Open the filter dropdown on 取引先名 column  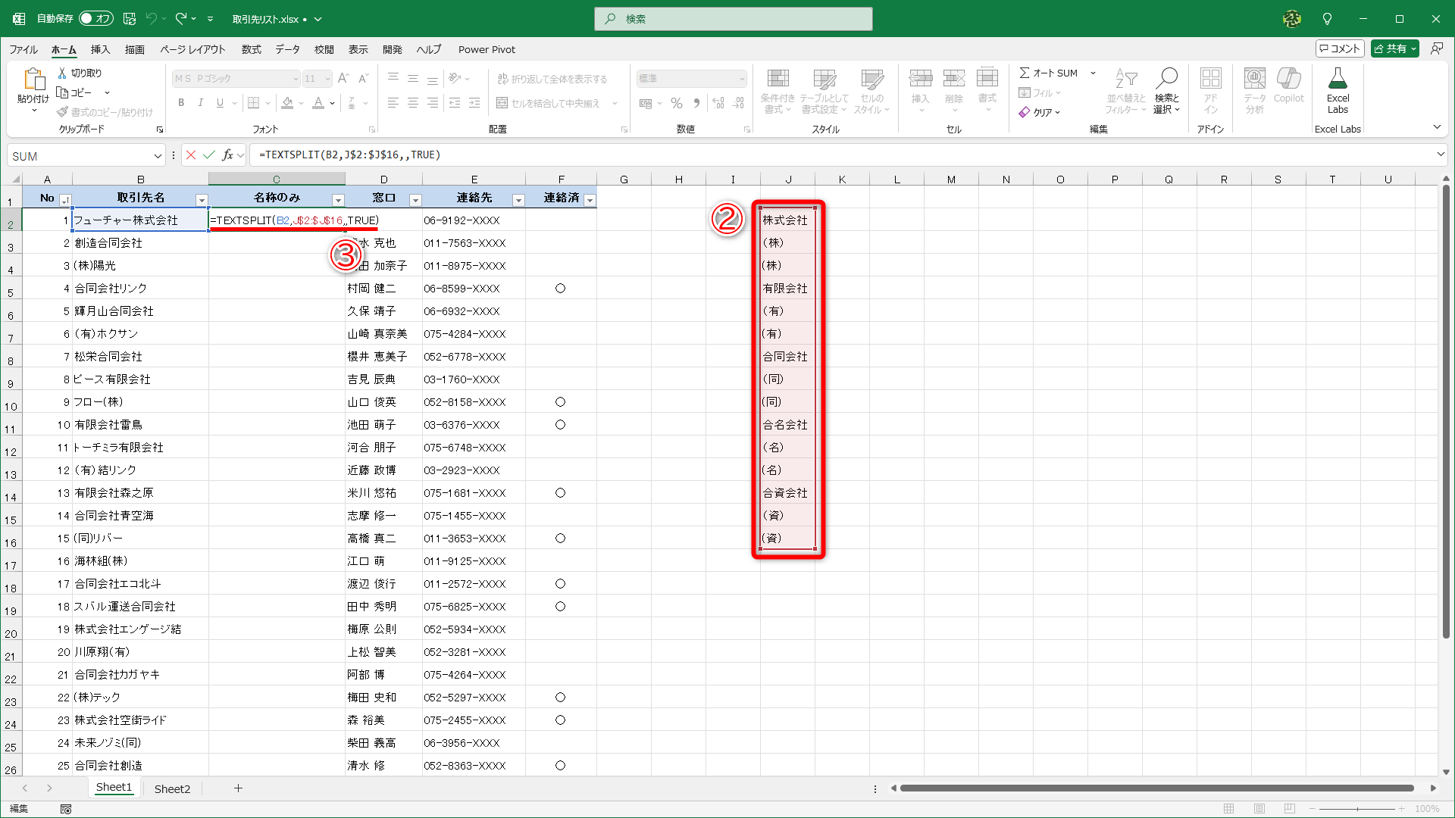click(202, 198)
